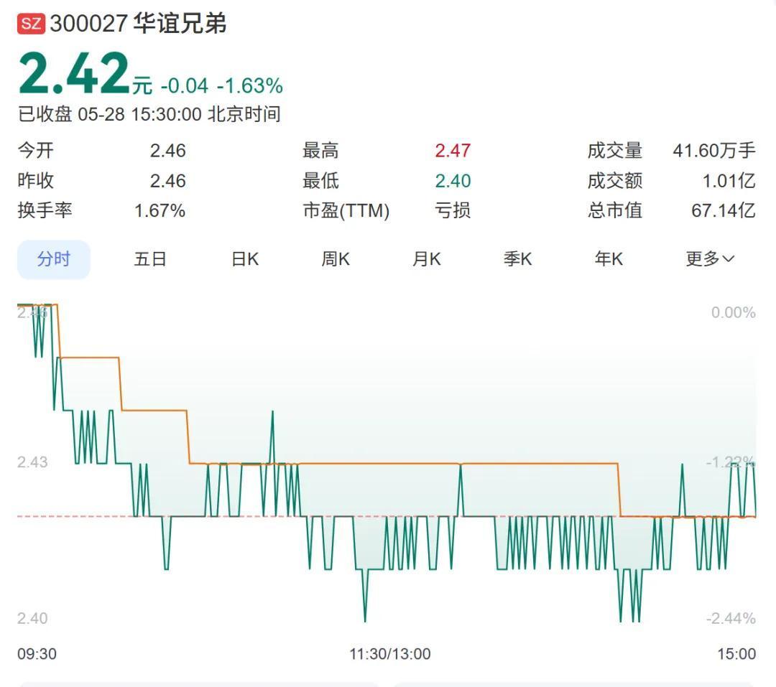
Task: Click the 09:30 time axis label
Action: (x=37, y=654)
